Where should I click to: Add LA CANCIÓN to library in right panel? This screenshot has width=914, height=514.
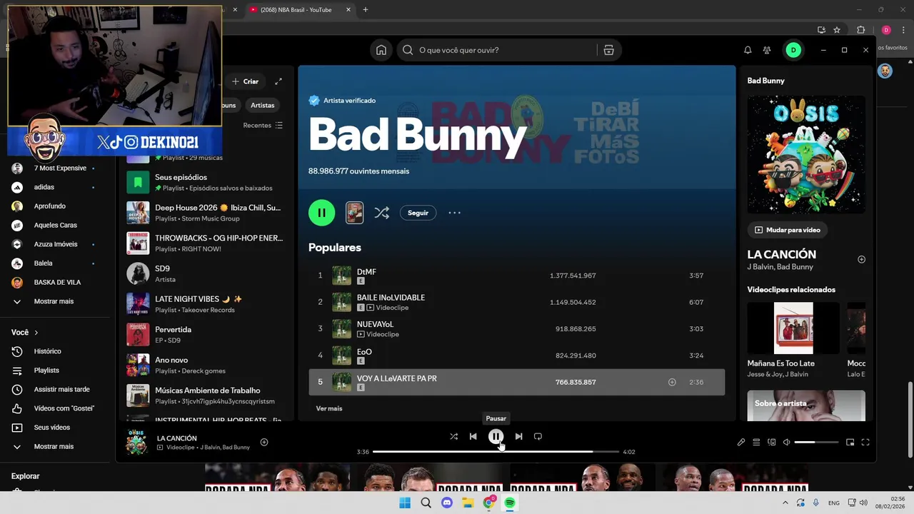tap(861, 259)
